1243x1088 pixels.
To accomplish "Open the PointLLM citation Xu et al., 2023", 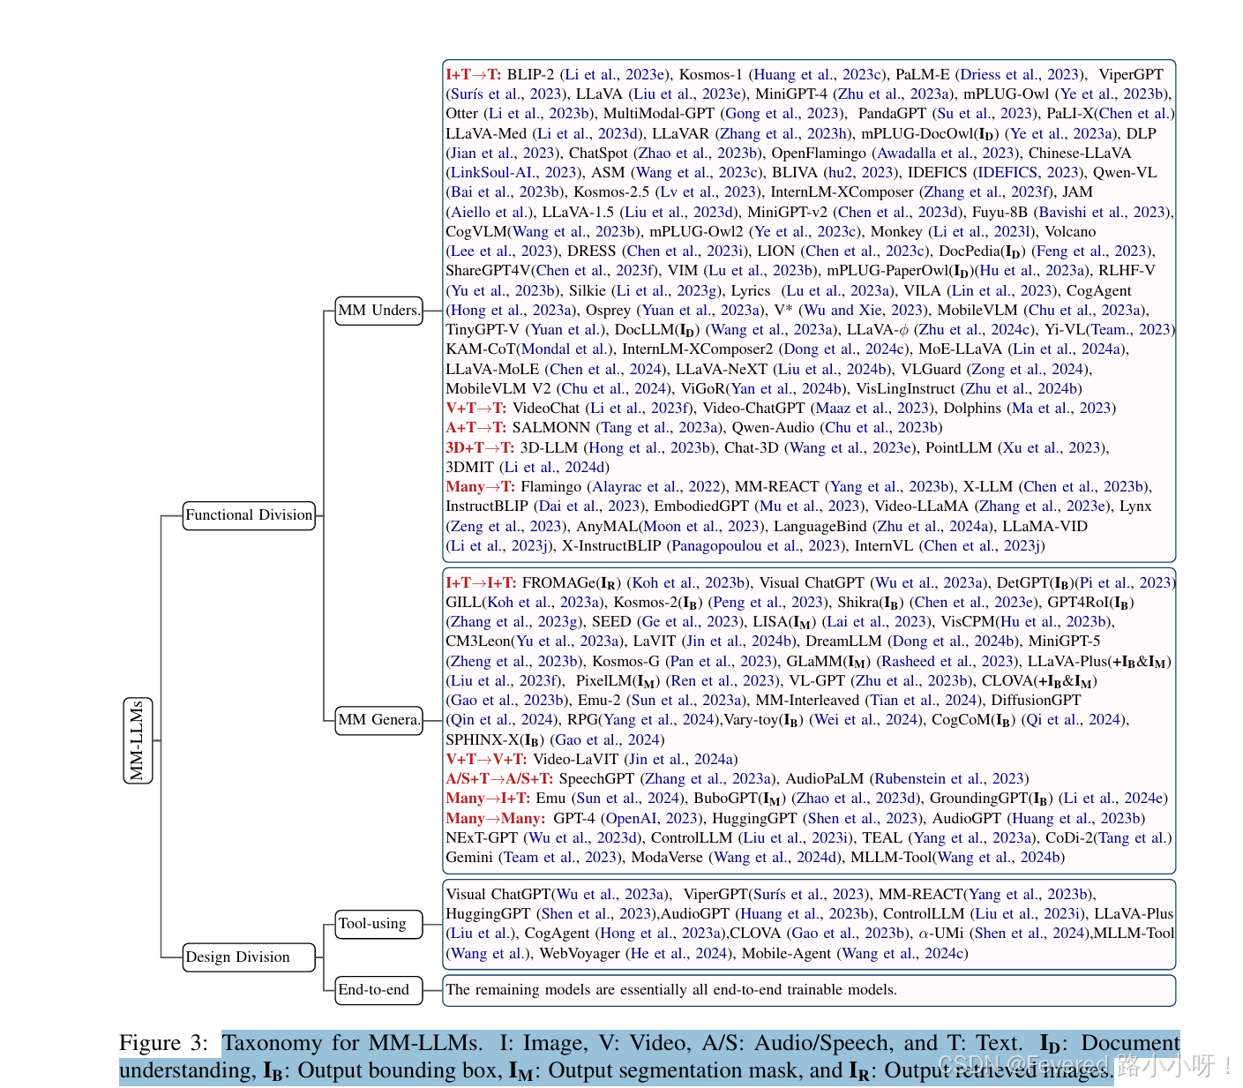I will 1052,447.
